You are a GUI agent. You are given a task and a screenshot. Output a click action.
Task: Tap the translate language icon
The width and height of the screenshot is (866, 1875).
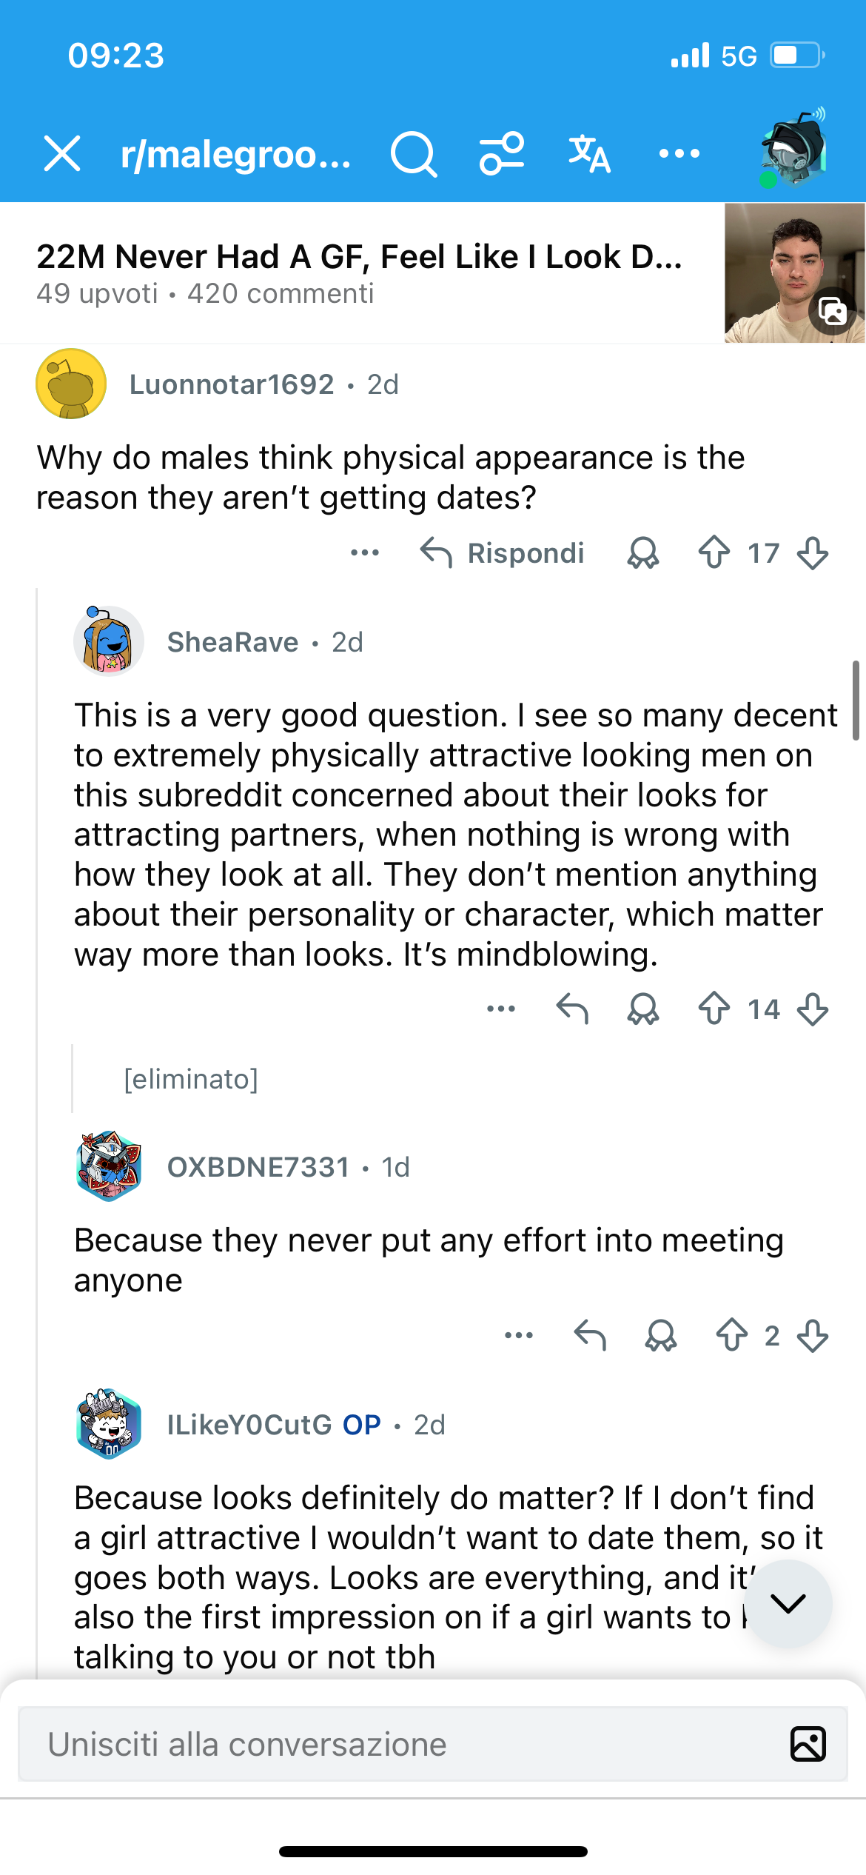pos(589,154)
